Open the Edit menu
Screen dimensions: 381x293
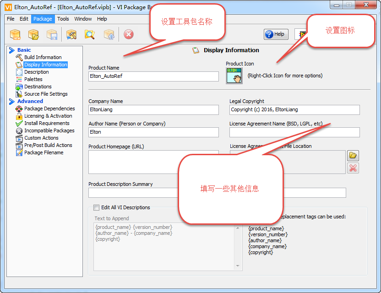pos(24,19)
